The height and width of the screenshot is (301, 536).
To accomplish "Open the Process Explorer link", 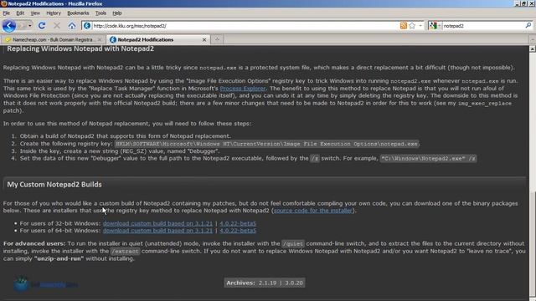I will point(242,89).
